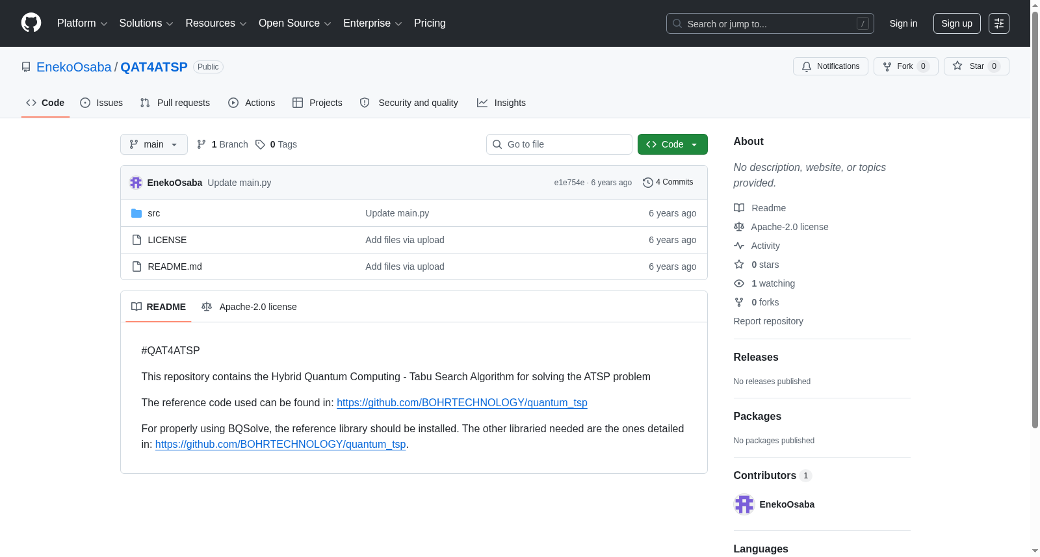The image size is (1040, 557).
Task: Switch to Security and quality tab
Action: click(x=409, y=103)
